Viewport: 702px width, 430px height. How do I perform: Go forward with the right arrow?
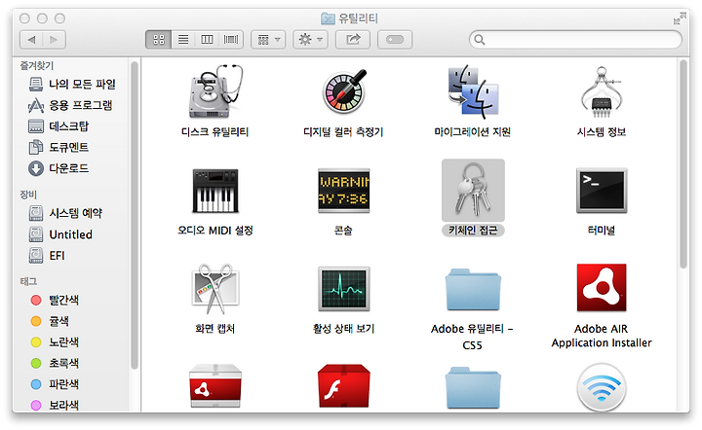(55, 40)
